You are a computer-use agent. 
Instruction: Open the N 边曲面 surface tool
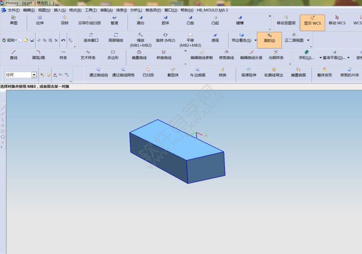click(198, 72)
